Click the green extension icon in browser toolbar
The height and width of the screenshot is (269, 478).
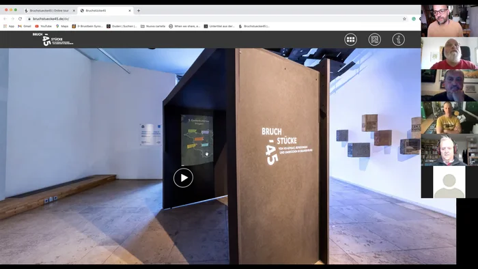tap(414, 19)
